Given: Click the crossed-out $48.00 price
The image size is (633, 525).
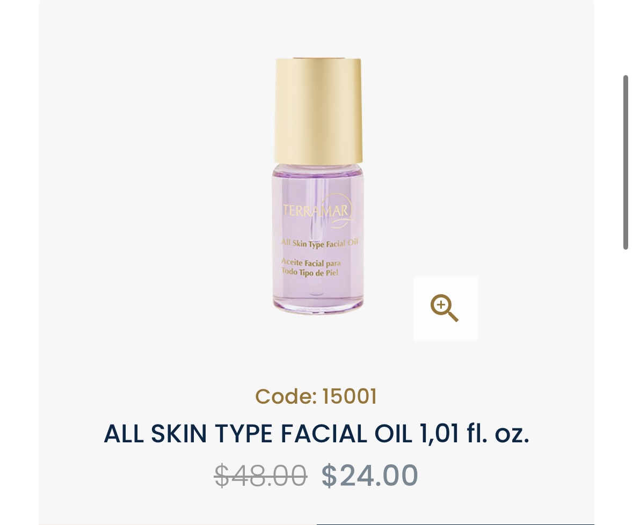Looking at the screenshot, I should tap(260, 476).
